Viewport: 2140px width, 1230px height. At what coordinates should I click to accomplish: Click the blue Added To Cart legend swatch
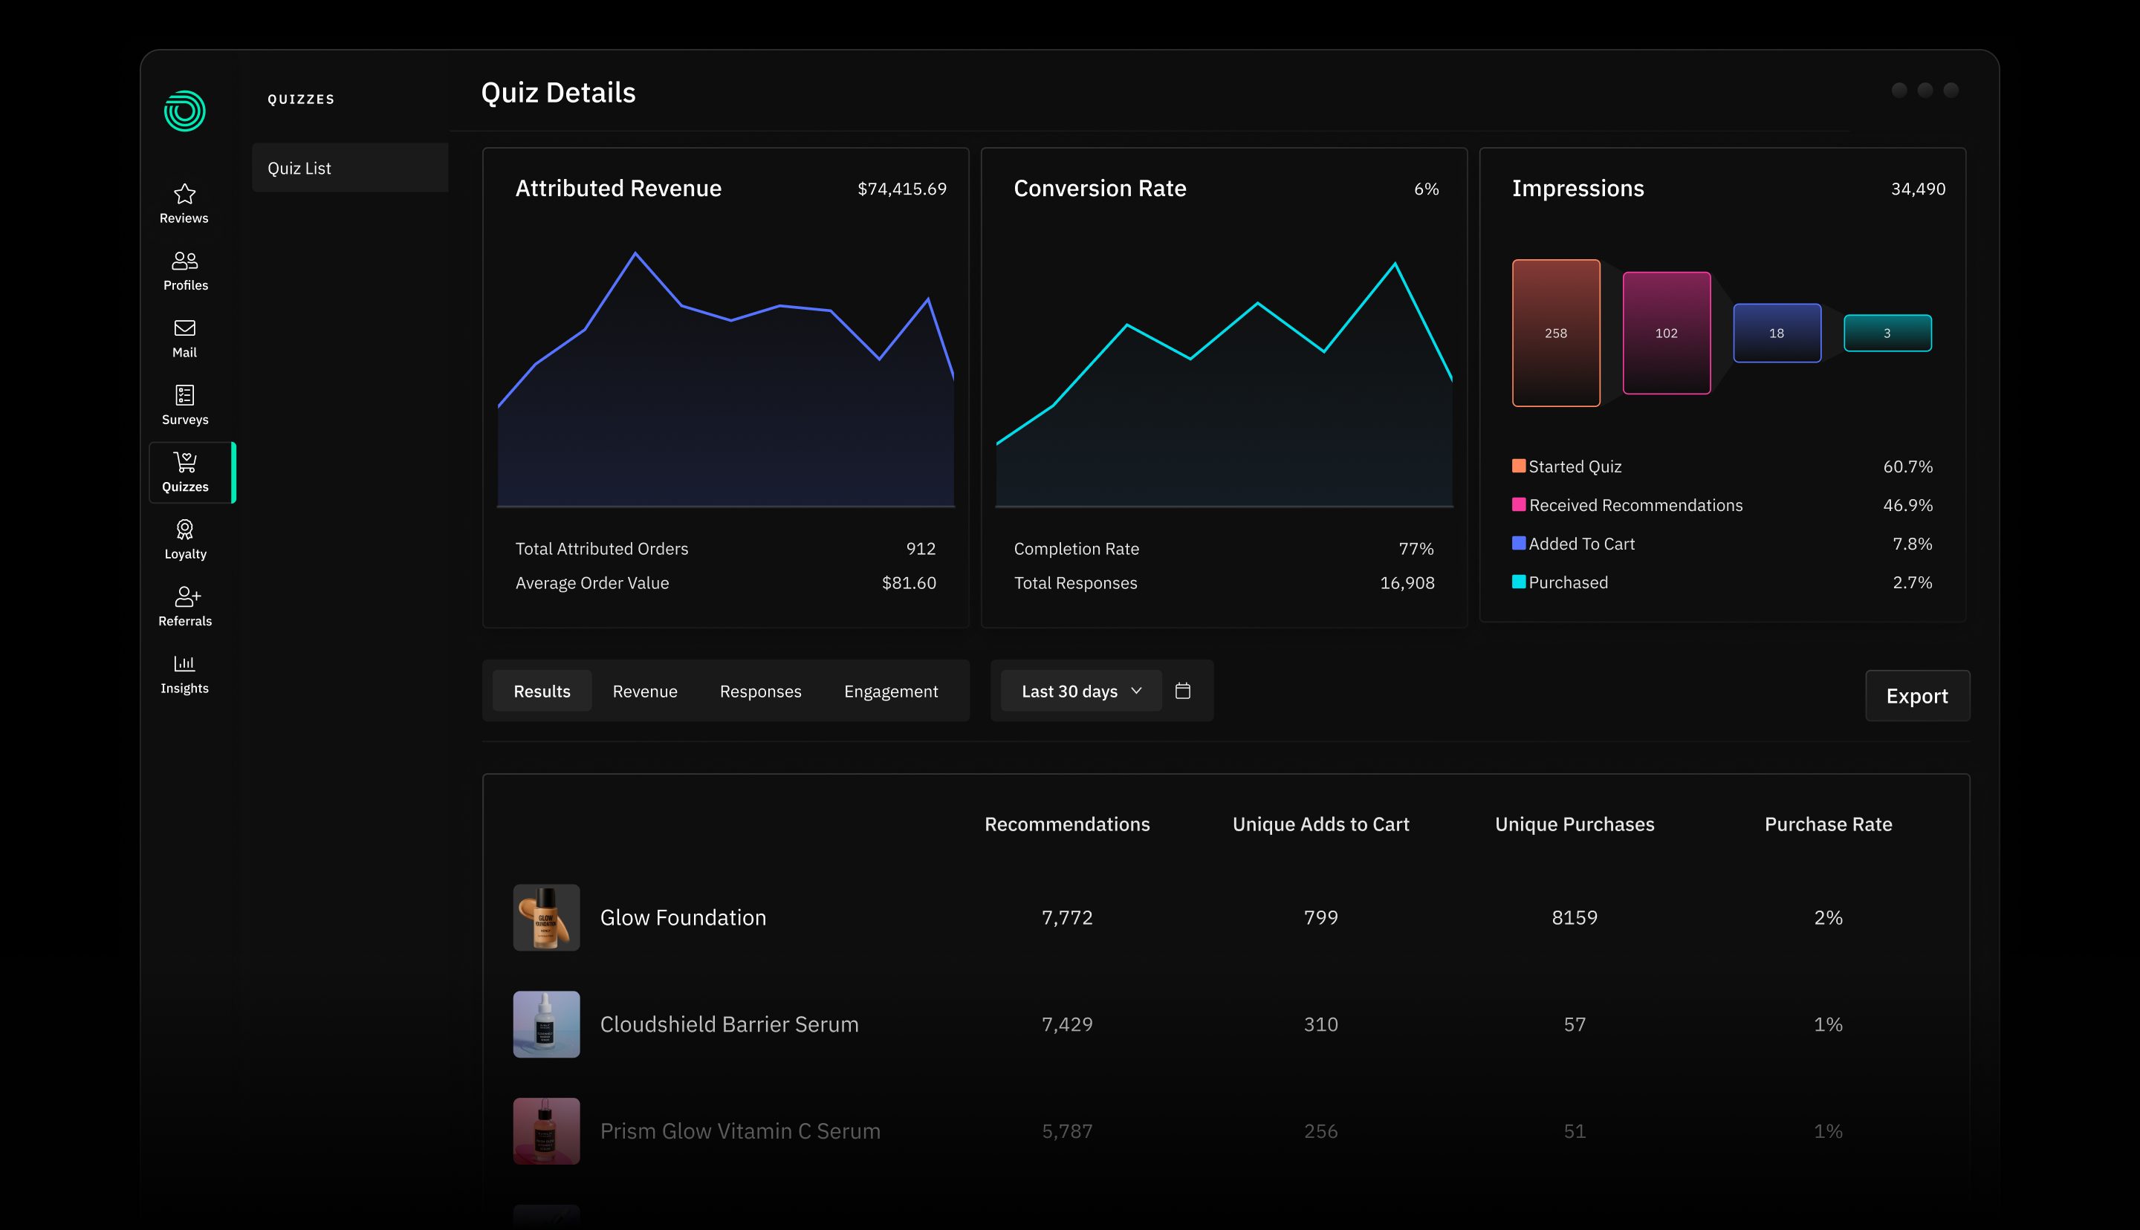pos(1519,543)
